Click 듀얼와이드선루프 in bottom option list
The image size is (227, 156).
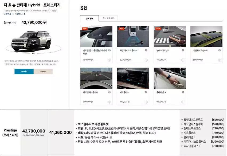pos(193,120)
